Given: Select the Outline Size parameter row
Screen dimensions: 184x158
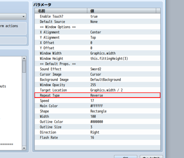Looking at the screenshot, I should pyautogui.click(x=97, y=127).
